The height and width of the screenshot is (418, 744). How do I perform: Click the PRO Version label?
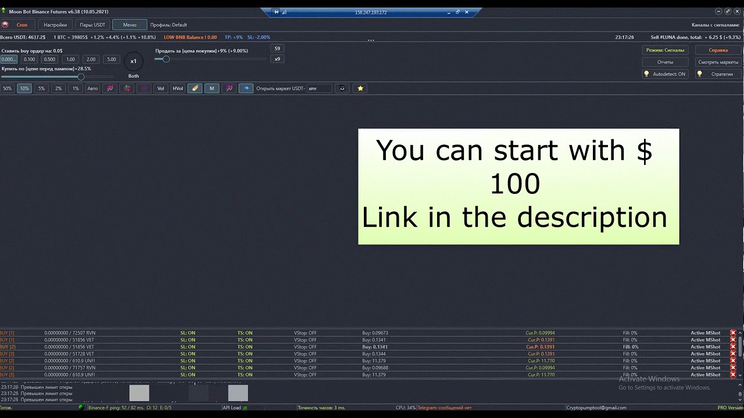click(730, 408)
